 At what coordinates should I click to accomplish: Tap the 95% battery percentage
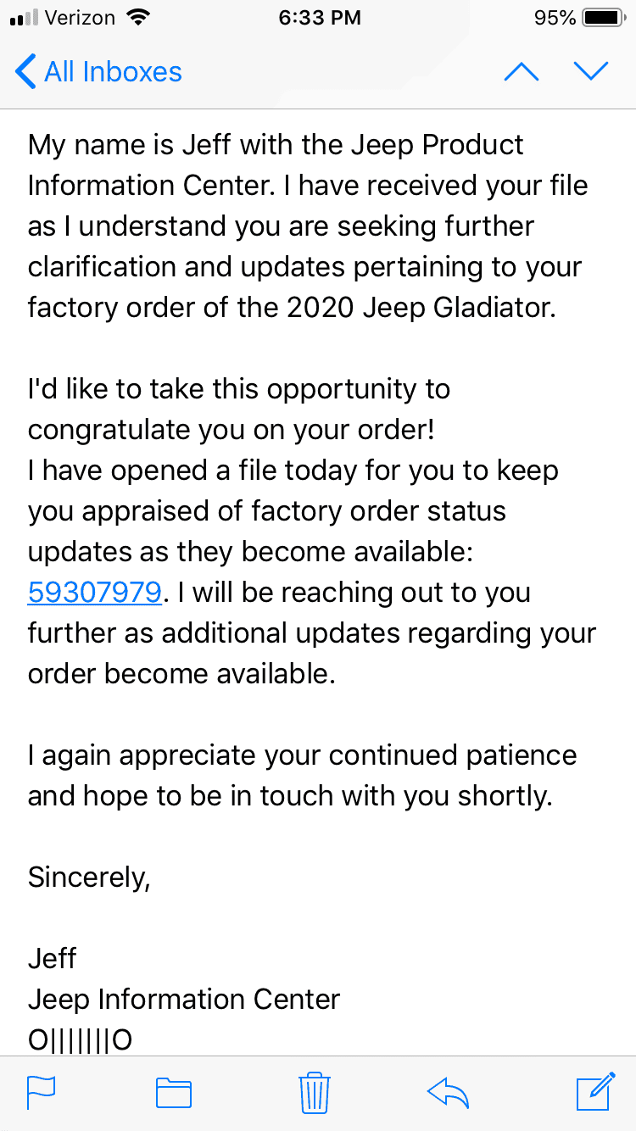[x=555, y=18]
